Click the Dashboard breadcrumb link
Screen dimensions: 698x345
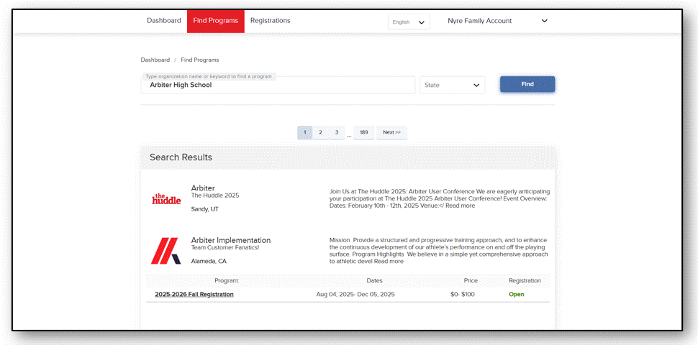click(x=155, y=60)
